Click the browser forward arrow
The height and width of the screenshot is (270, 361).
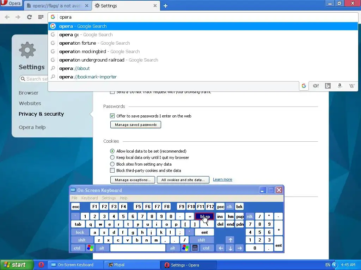[18, 17]
